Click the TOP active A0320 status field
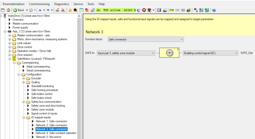 pyautogui.click(x=119, y=10)
